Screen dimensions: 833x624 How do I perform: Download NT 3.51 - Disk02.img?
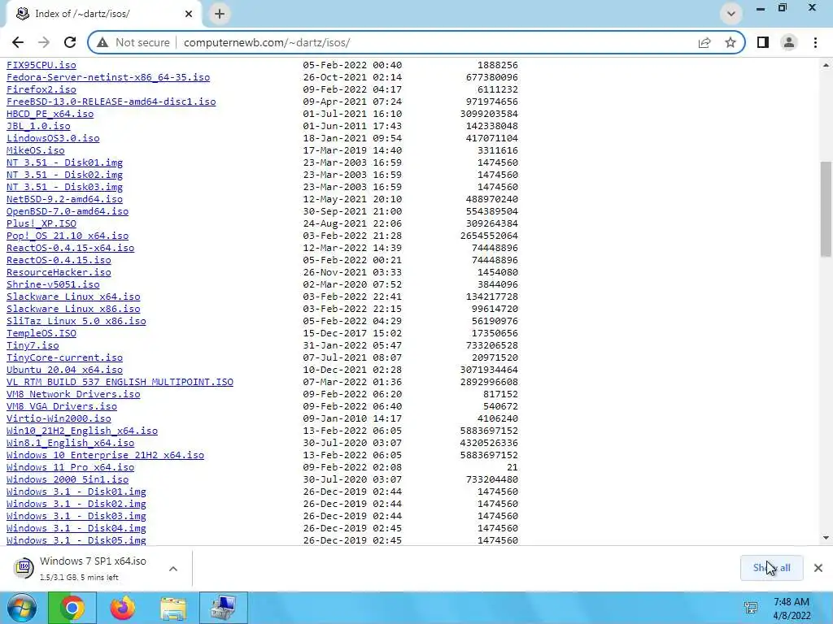pos(64,175)
